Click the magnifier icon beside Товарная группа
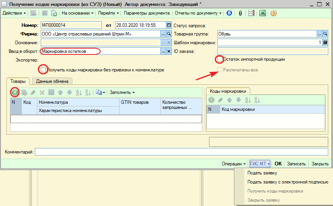 [325, 34]
